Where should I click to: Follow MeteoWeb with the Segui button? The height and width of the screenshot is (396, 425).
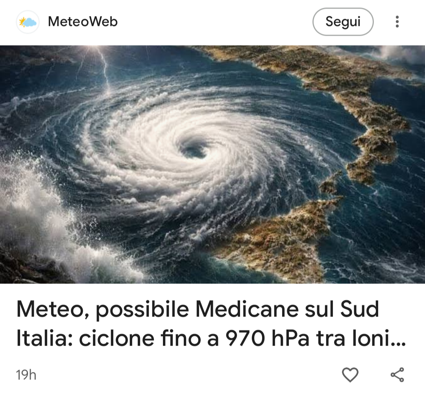pyautogui.click(x=343, y=22)
